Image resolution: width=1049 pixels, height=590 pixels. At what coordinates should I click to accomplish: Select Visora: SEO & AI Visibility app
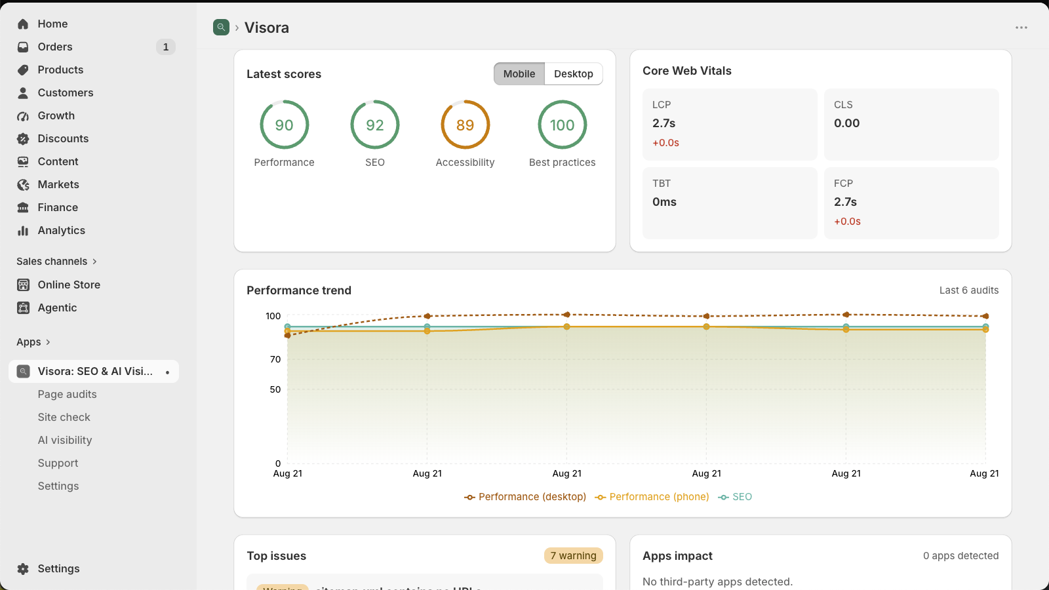pyautogui.click(x=94, y=372)
